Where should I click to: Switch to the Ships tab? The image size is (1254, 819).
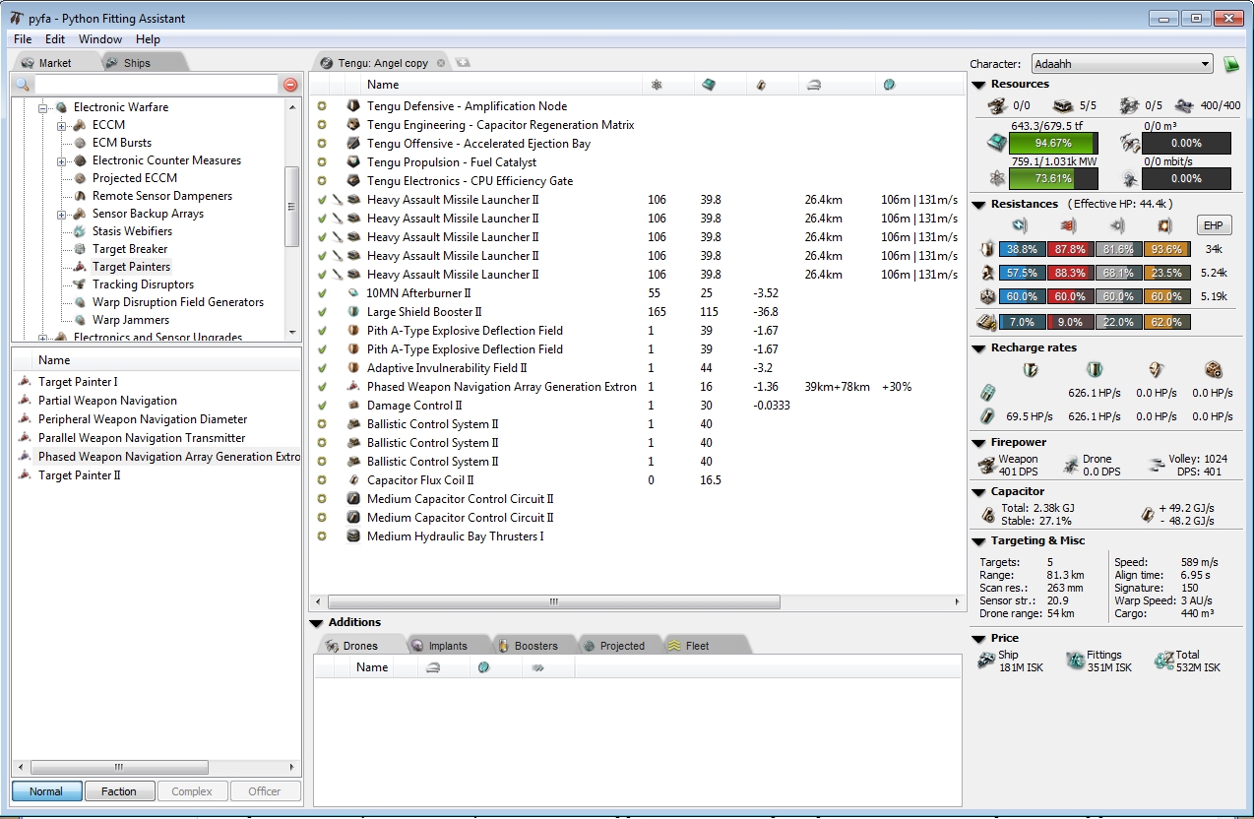point(136,63)
